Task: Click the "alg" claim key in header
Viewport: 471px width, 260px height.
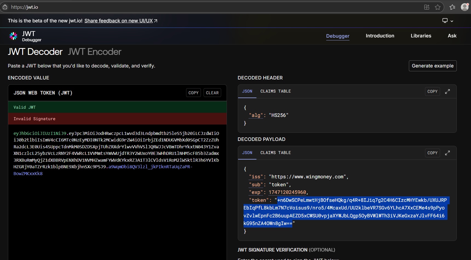Action: point(256,115)
